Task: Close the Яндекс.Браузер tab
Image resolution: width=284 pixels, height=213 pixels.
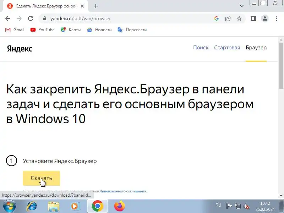Action: (x=82, y=6)
